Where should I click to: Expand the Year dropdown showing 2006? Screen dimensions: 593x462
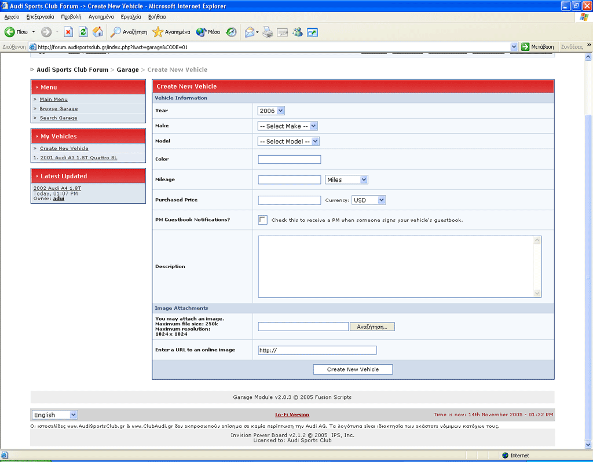point(272,111)
